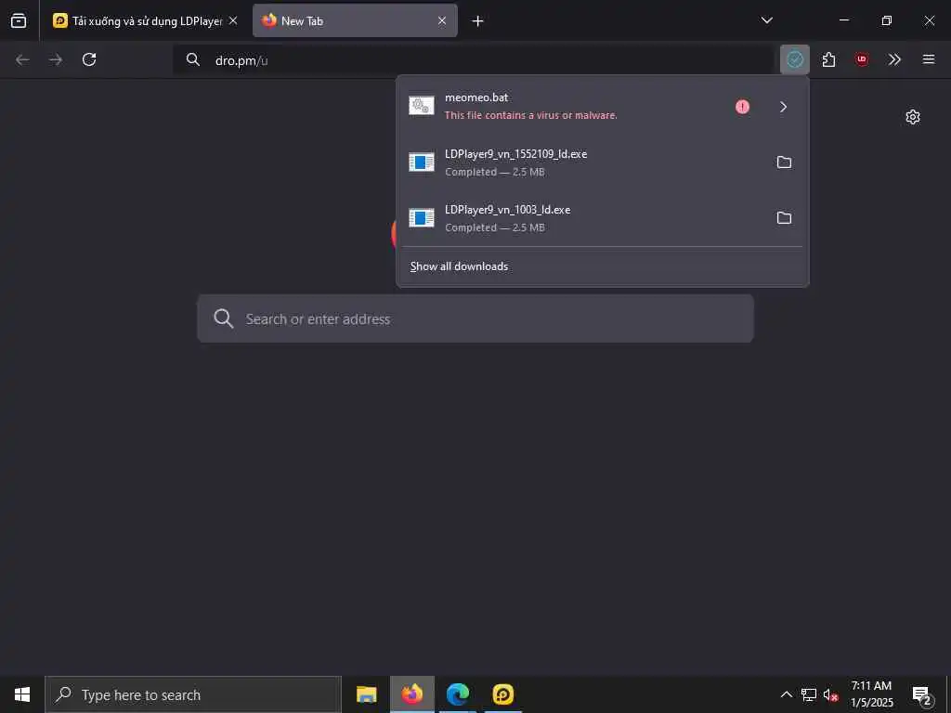Minimize the Firefox window

coord(844,20)
